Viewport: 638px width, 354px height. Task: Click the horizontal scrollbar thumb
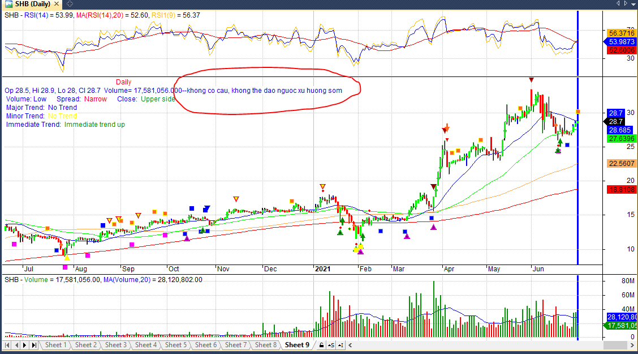tap(614, 345)
